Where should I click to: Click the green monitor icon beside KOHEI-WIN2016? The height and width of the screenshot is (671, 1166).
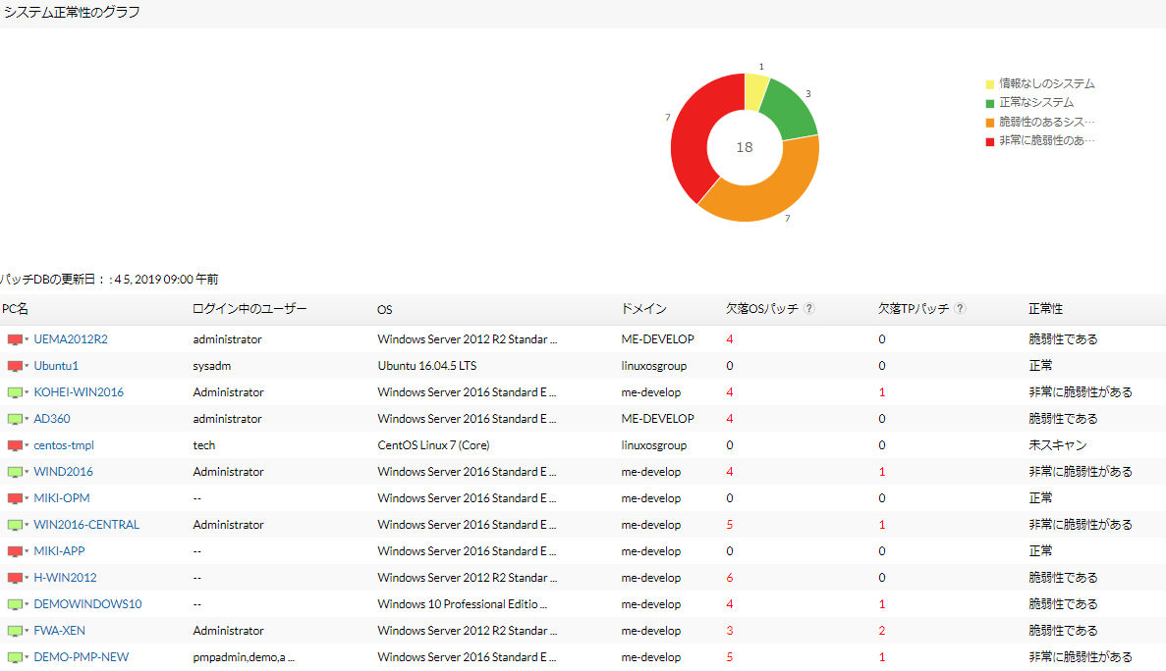[x=14, y=392]
